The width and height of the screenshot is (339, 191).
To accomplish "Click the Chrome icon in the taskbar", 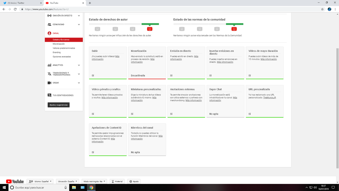I will click(x=91, y=187).
